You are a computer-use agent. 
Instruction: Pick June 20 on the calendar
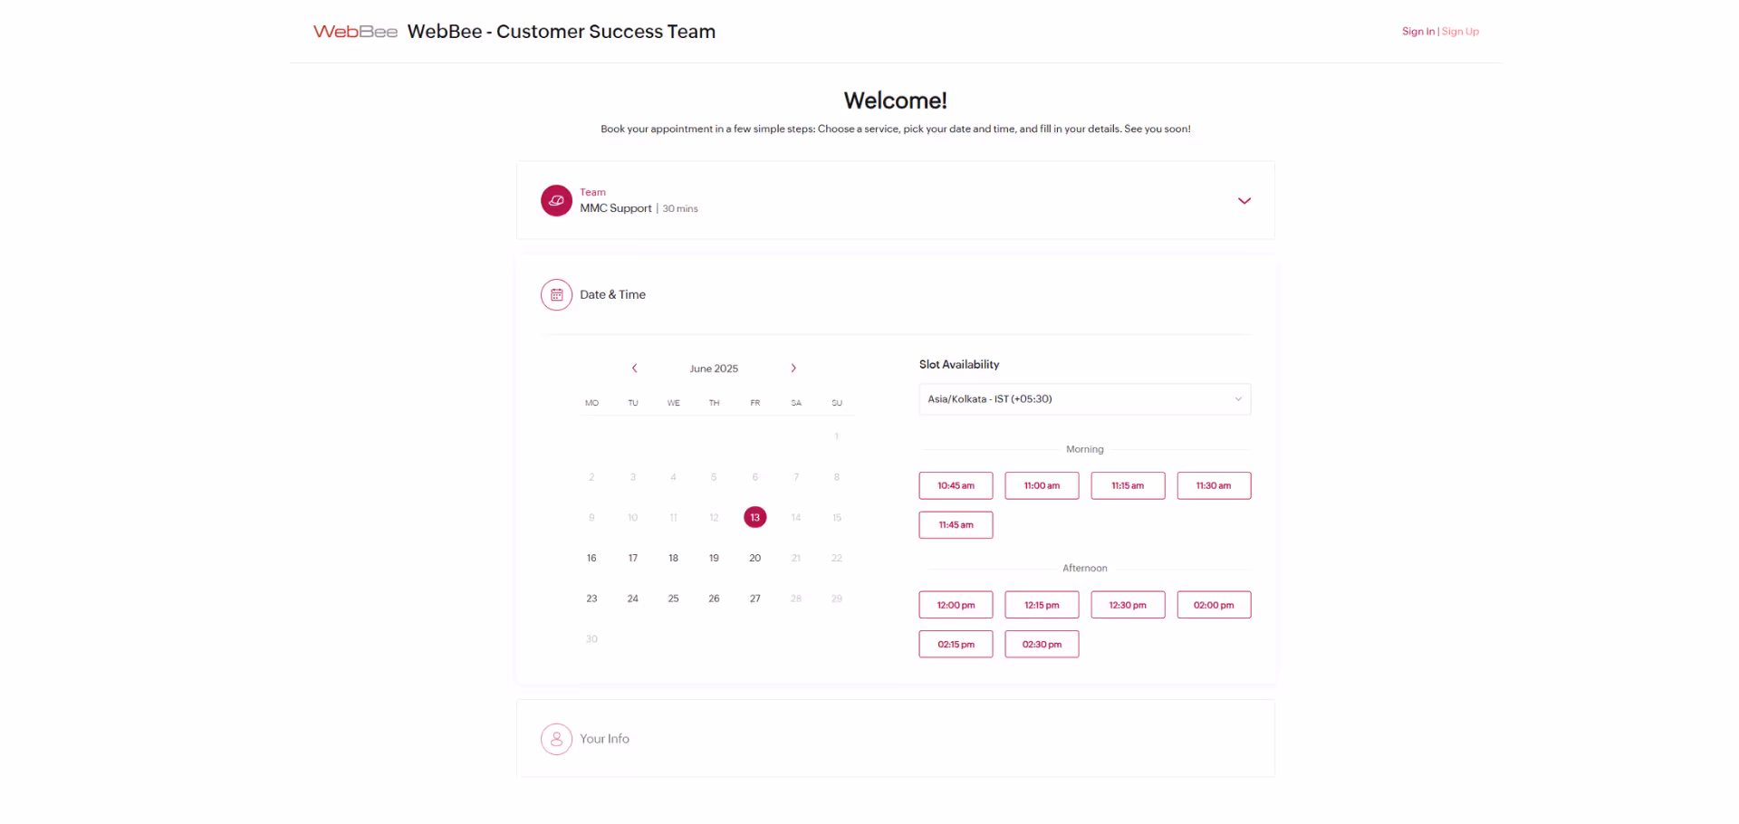point(754,558)
